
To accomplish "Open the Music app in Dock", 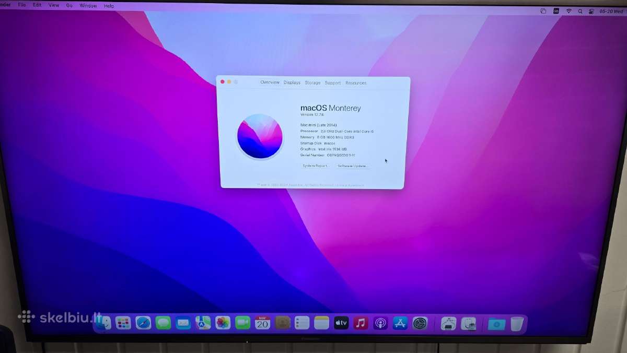I will [361, 323].
